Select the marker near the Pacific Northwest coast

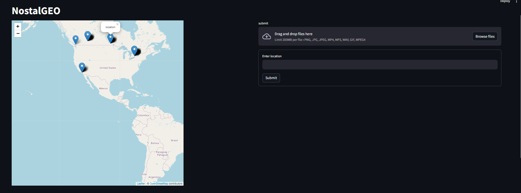tap(75, 40)
